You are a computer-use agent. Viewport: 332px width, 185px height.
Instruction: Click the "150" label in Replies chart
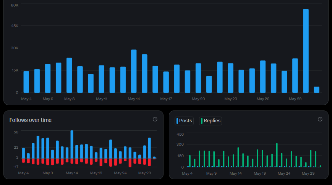tap(180, 156)
